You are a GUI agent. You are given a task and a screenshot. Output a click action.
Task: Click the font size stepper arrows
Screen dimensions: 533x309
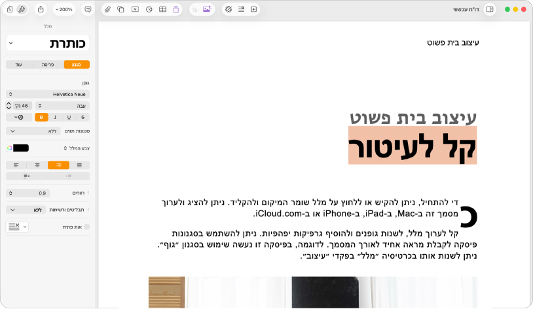point(9,106)
